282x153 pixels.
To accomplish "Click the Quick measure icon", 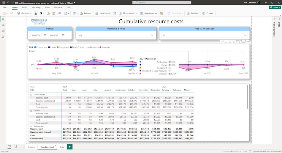I will pyautogui.click(x=161, y=13).
